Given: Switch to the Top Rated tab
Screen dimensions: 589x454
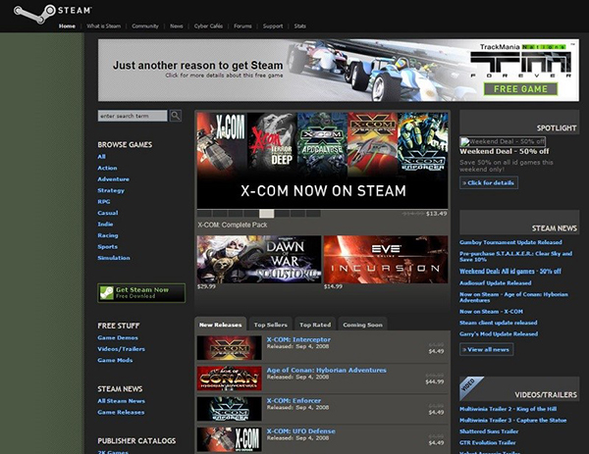Looking at the screenshot, I should 314,324.
